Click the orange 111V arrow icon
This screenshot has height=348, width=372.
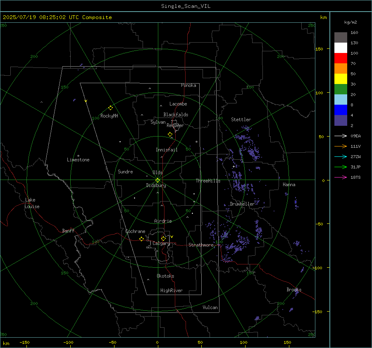click(341, 146)
